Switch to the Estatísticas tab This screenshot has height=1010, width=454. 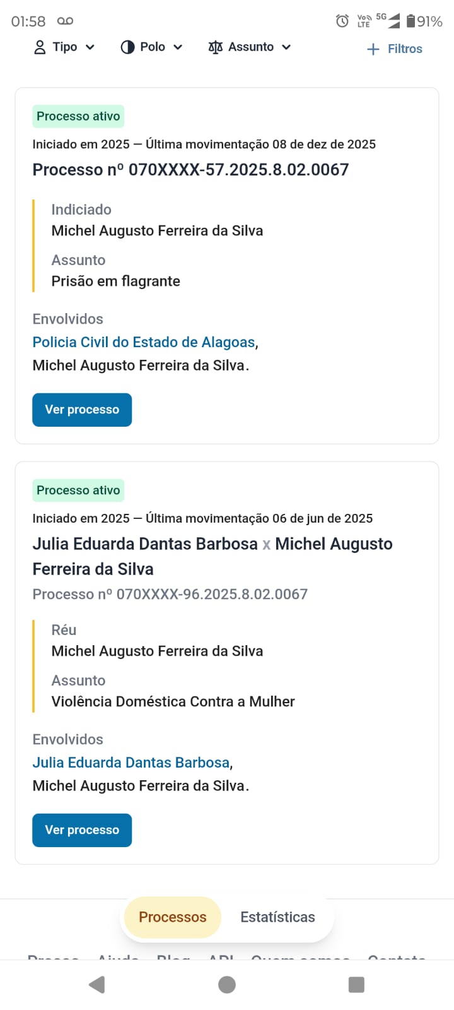277,917
